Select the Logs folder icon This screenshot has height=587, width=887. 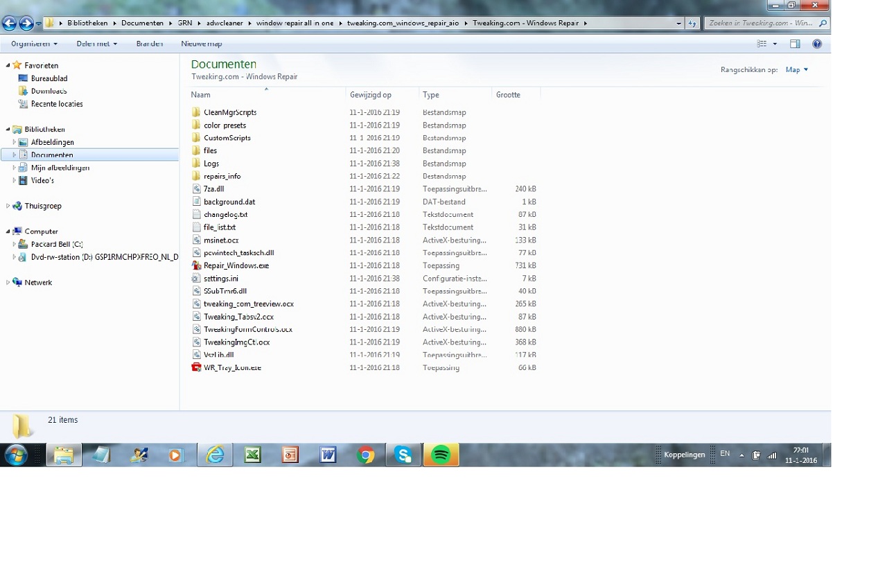pyautogui.click(x=196, y=164)
